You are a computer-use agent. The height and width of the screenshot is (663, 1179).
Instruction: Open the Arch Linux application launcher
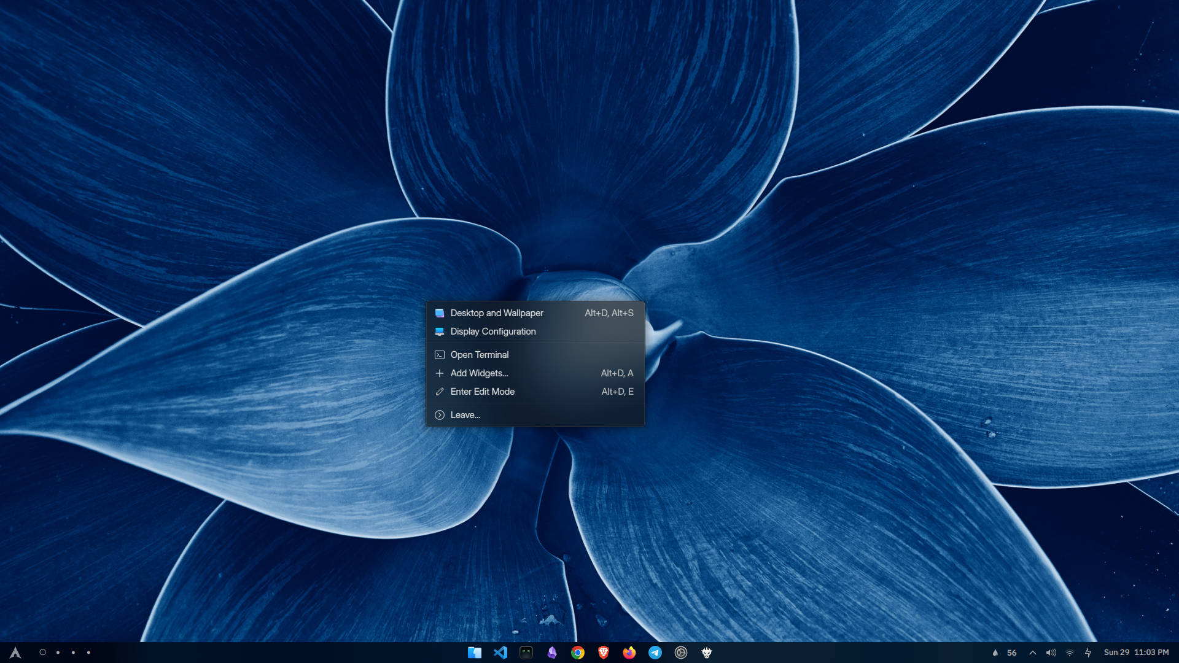pos(15,653)
